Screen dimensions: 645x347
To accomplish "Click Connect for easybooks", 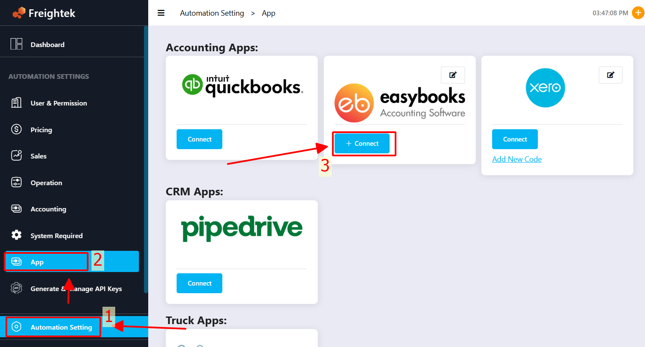I will point(362,143).
